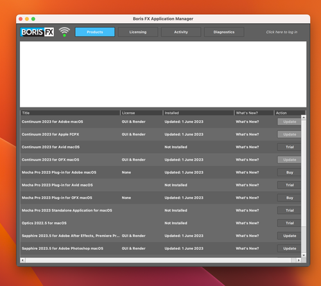Update Sapphire 2023.5 for Adobe After Effects
This screenshot has width=321, height=286.
pos(290,236)
